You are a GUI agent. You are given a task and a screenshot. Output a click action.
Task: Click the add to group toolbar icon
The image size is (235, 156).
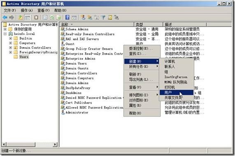(116, 17)
